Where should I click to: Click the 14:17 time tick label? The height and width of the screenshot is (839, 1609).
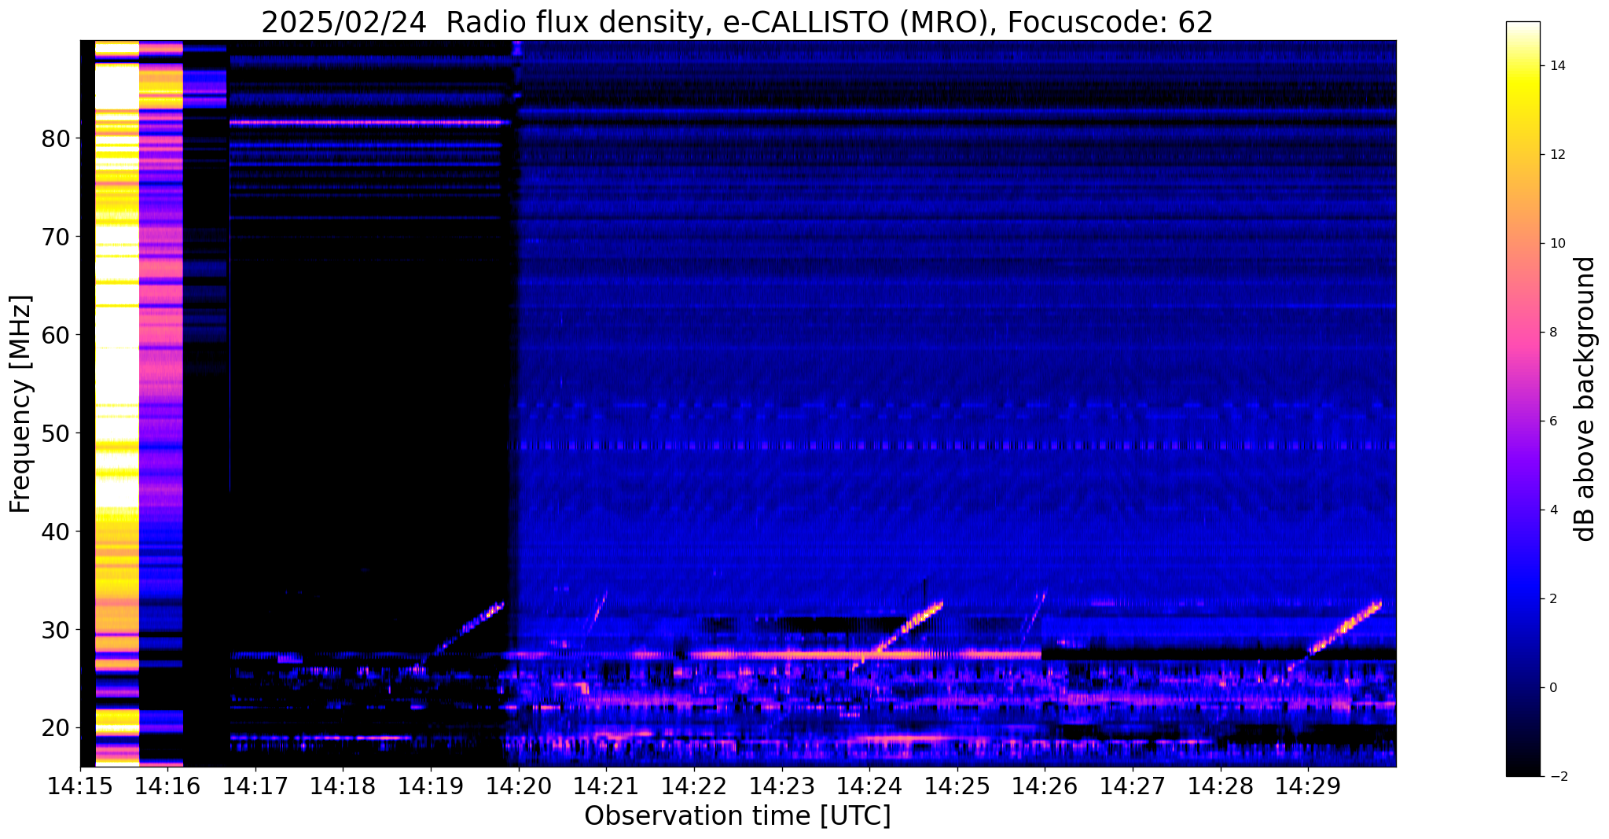[x=255, y=785]
